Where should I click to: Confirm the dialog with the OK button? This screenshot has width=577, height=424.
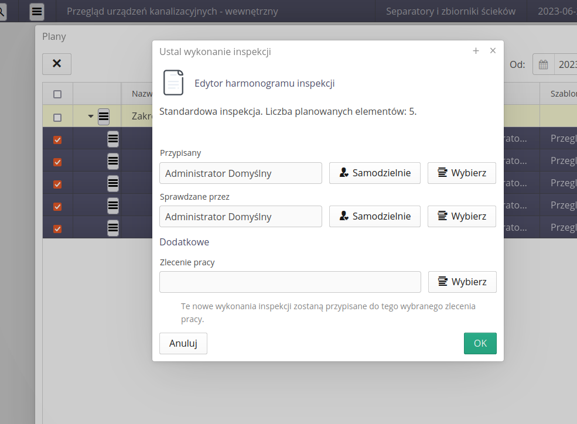coord(480,344)
